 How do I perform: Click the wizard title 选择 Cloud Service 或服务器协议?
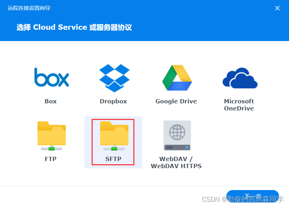point(74,27)
